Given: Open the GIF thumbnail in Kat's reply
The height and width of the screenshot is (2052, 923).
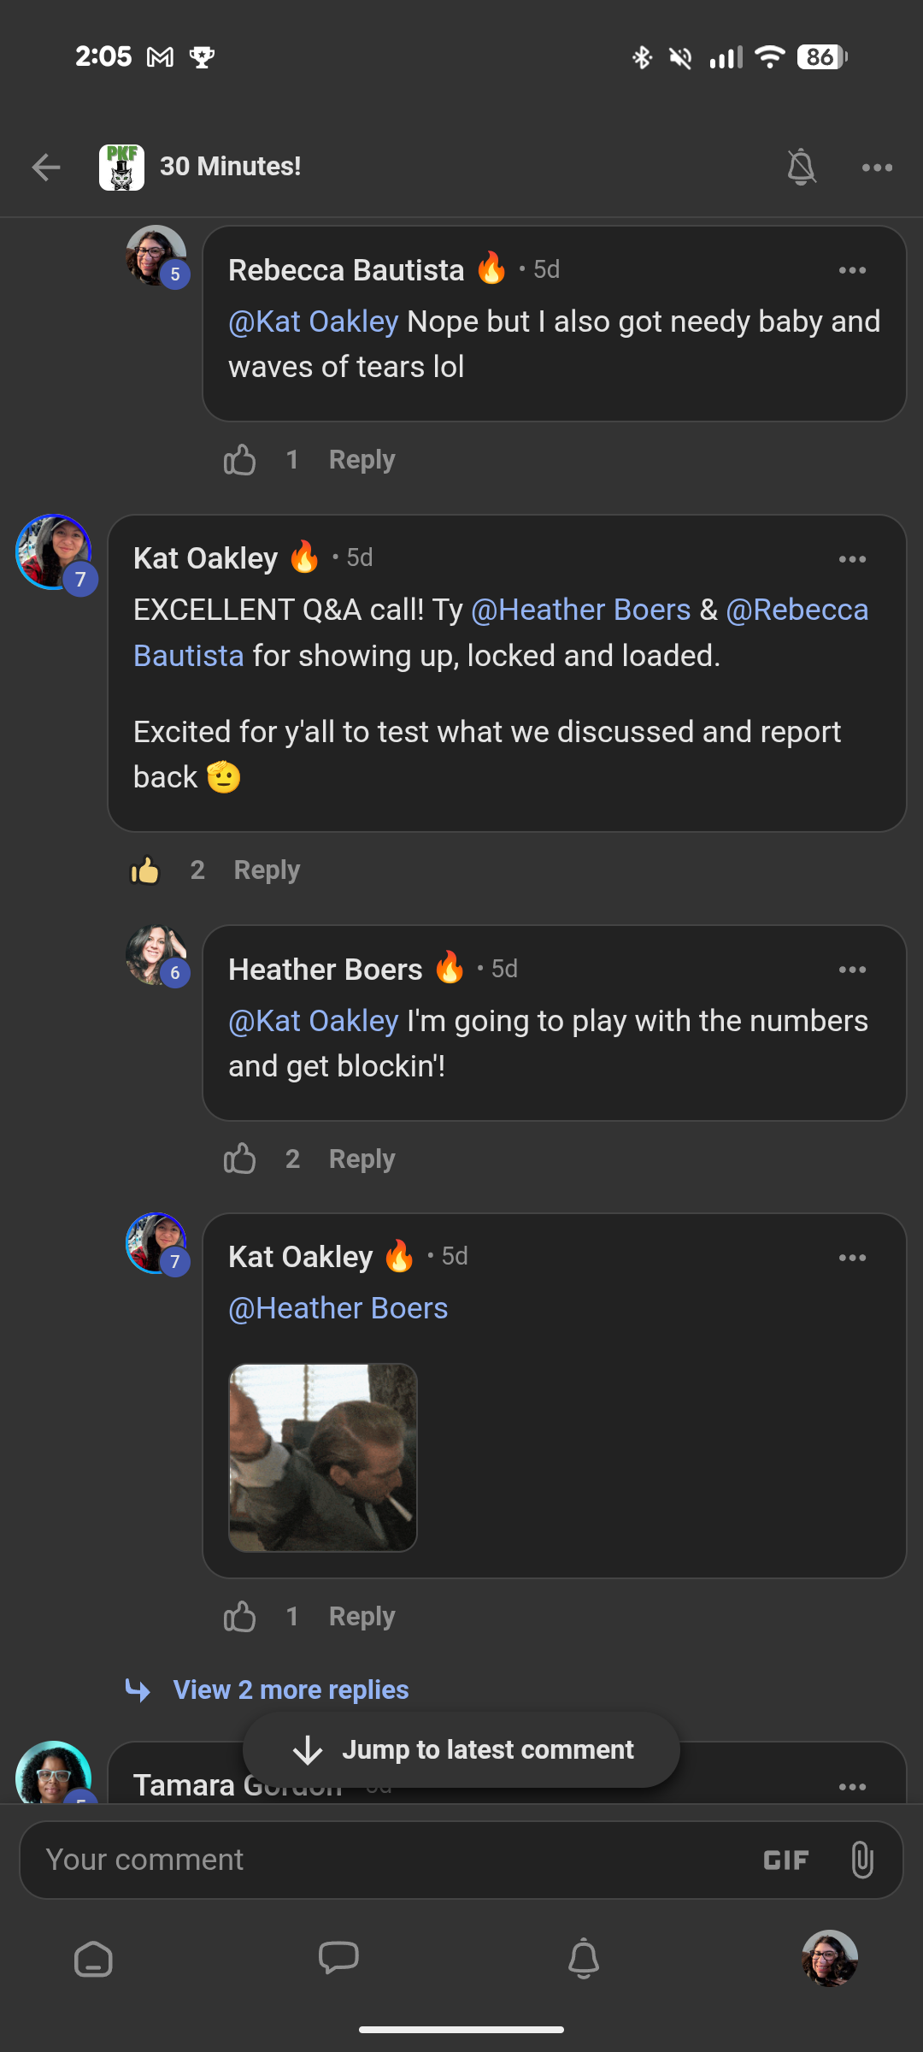Looking at the screenshot, I should (x=323, y=1458).
